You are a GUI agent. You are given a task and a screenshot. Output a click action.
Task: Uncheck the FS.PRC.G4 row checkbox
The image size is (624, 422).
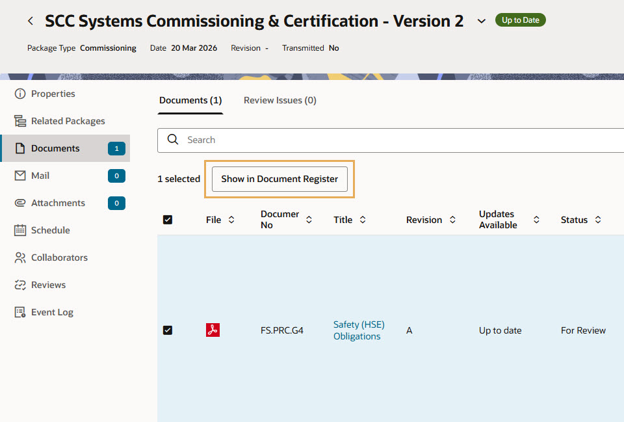168,330
